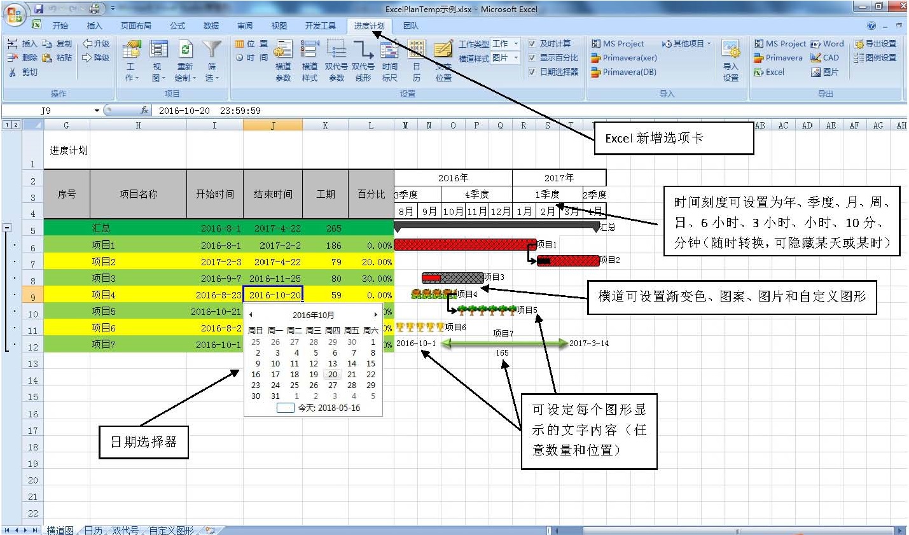Open the 横道样式 bar style icon
Viewport: 909px width, 535px height.
click(x=310, y=50)
